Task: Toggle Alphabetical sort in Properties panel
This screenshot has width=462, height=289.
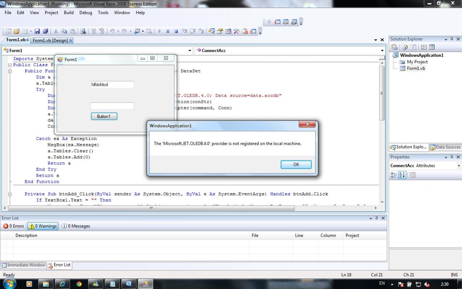Action: coord(402,175)
